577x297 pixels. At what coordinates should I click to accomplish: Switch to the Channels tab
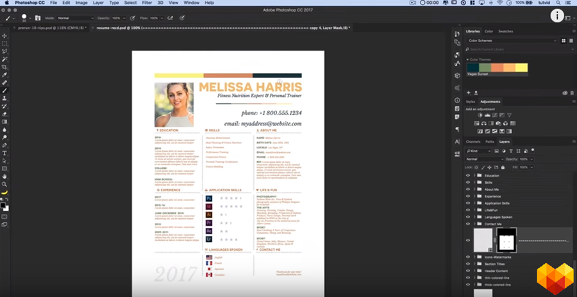(473, 141)
